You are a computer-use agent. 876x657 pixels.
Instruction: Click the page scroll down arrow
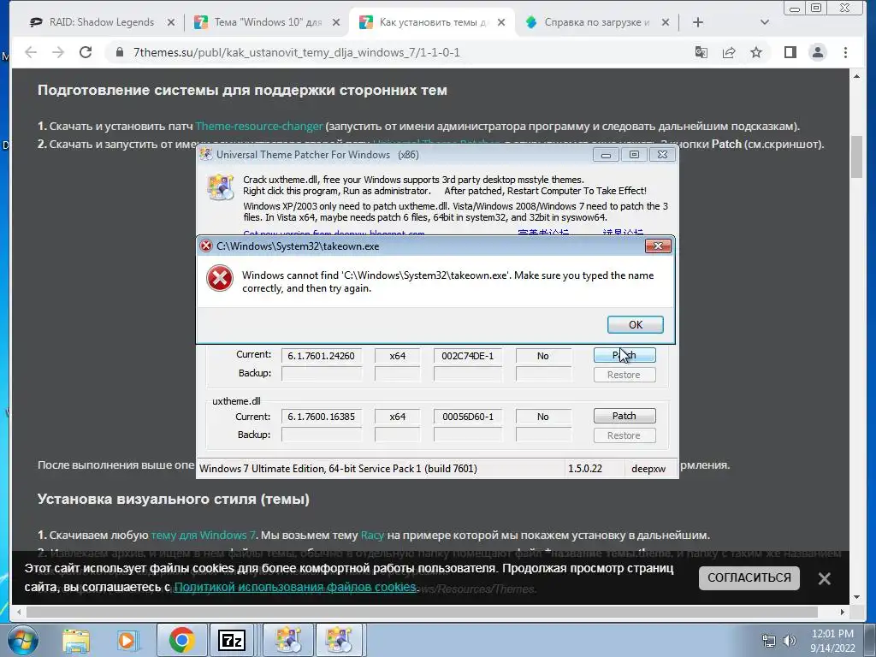tap(856, 597)
